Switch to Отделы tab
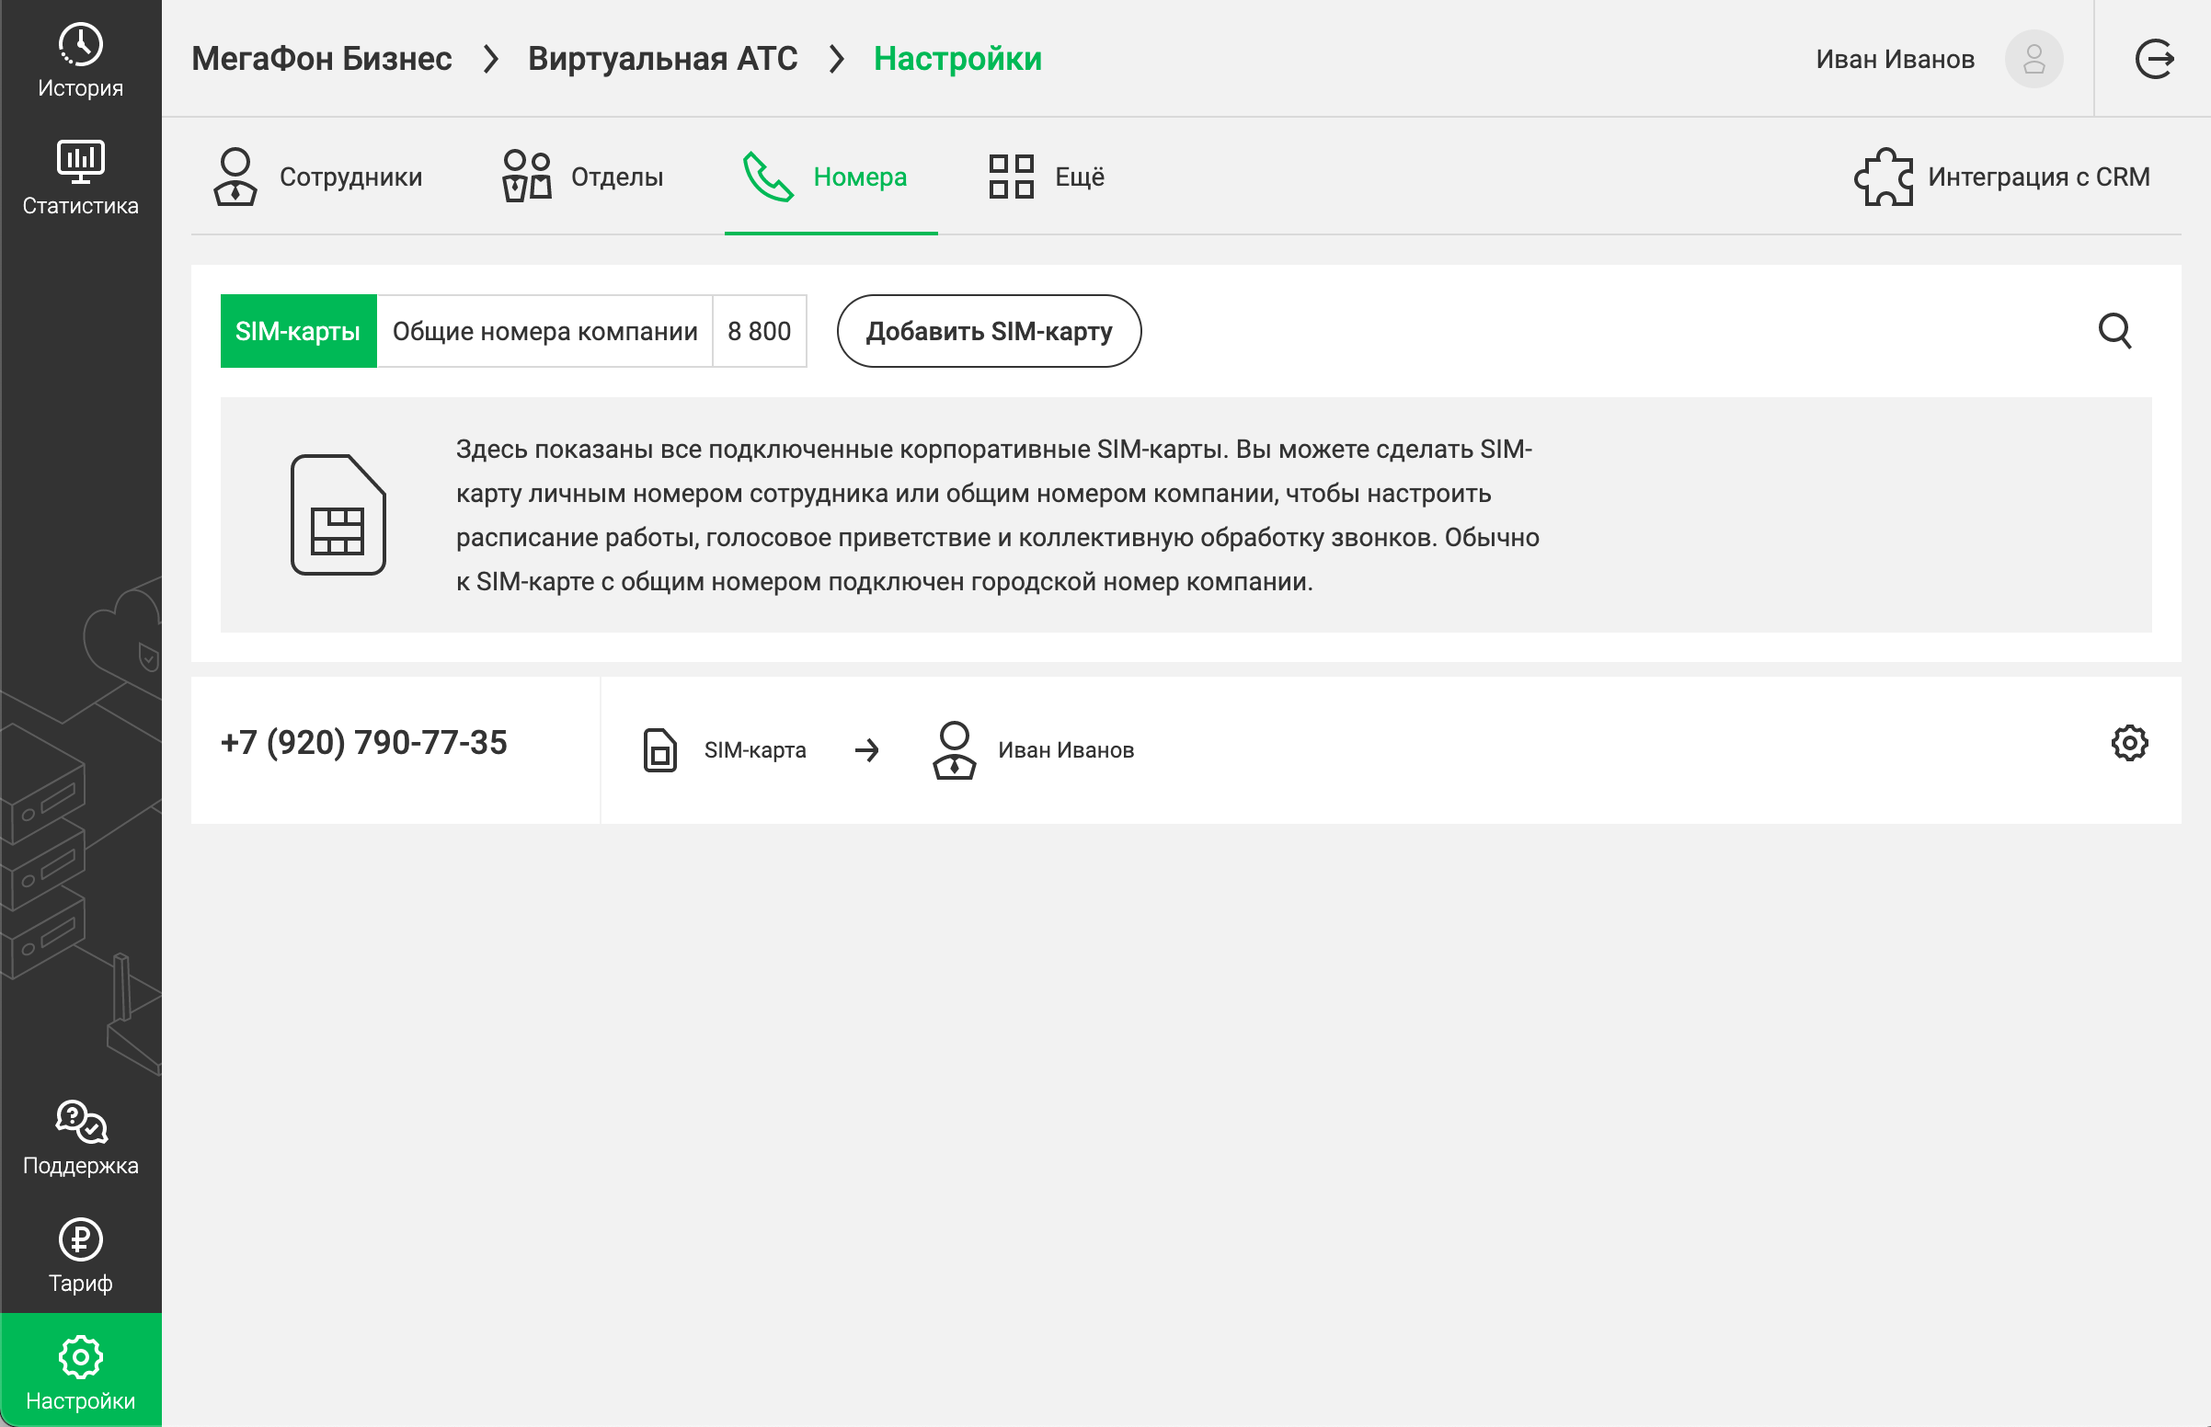This screenshot has height=1427, width=2211. [x=583, y=176]
